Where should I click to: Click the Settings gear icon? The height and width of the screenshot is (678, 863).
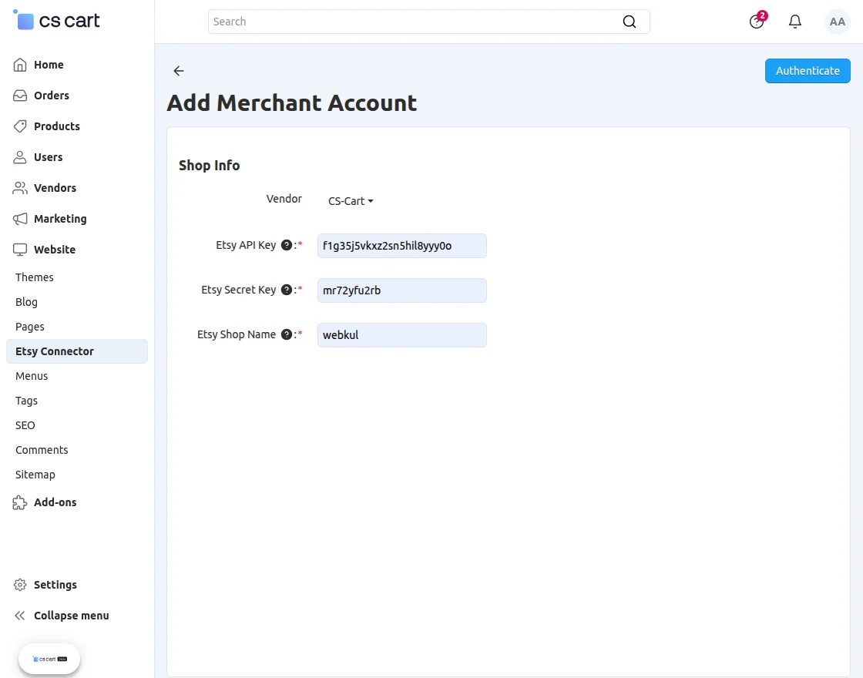[x=20, y=585]
